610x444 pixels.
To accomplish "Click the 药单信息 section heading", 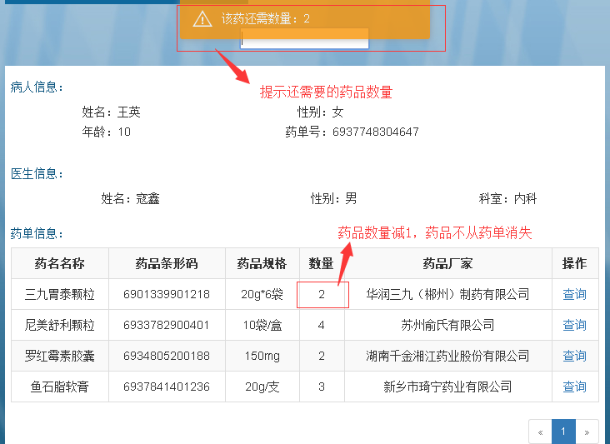I will pyautogui.click(x=37, y=234).
